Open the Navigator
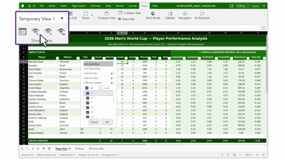The height and width of the screenshot is (160, 285). 185,15
